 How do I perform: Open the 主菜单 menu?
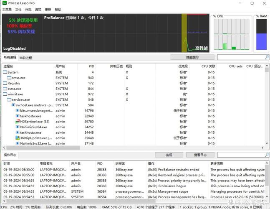7,10
